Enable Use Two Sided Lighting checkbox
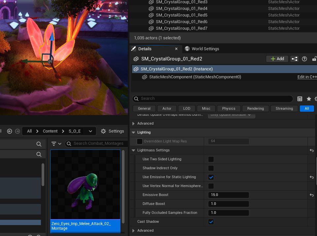The height and width of the screenshot is (236, 317). point(211,159)
